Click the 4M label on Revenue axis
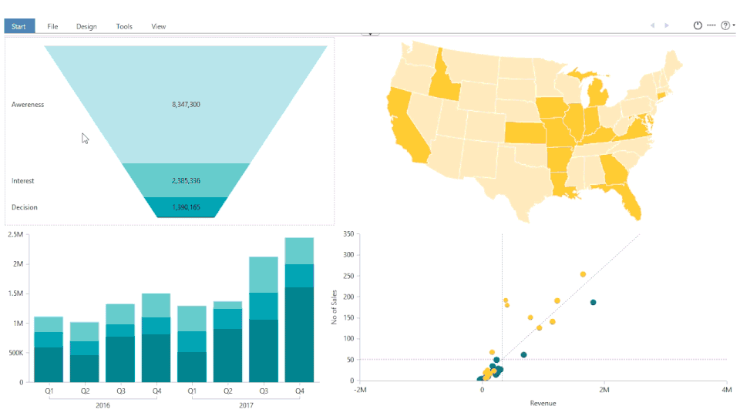 click(x=726, y=390)
